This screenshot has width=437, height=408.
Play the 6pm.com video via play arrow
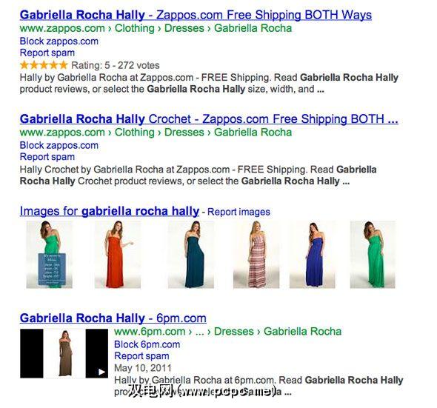tap(101, 372)
